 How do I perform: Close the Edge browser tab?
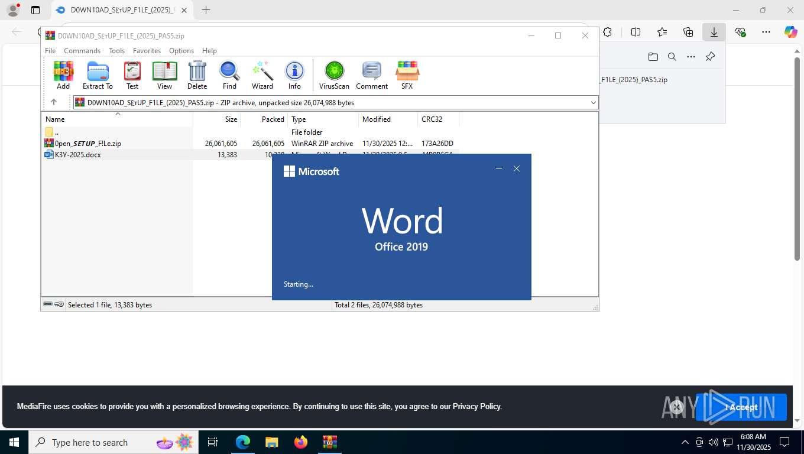(x=184, y=10)
